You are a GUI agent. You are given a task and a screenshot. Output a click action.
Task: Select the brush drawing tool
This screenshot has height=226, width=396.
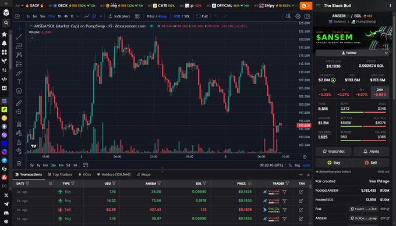19,73
